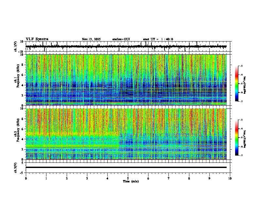Click the 'Time (min)' x-axis label

click(x=131, y=181)
